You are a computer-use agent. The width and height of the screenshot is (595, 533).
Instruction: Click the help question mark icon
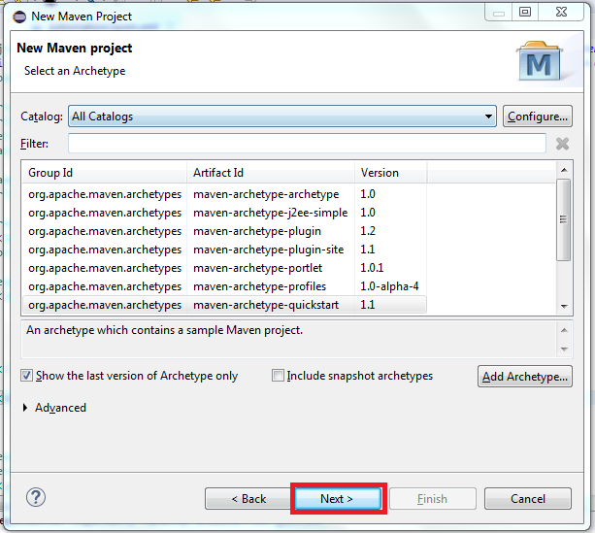coord(36,498)
